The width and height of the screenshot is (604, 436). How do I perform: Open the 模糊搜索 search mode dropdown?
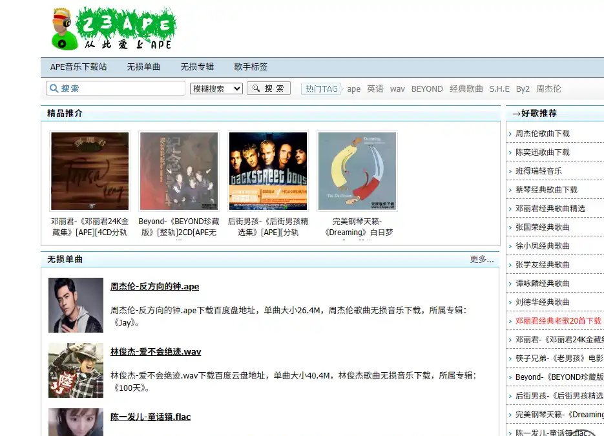[x=216, y=88]
